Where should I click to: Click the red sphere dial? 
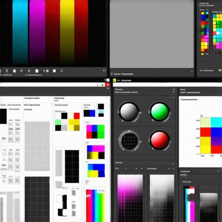160,140
